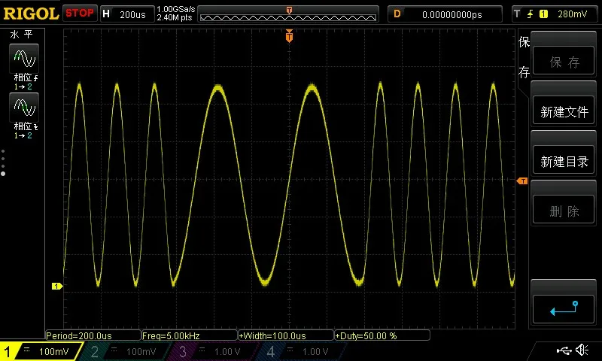602x361 pixels.
Task: Click the USB connection status icon
Action: tap(564, 350)
